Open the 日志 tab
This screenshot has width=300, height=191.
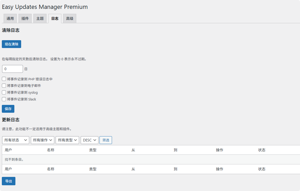click(55, 19)
